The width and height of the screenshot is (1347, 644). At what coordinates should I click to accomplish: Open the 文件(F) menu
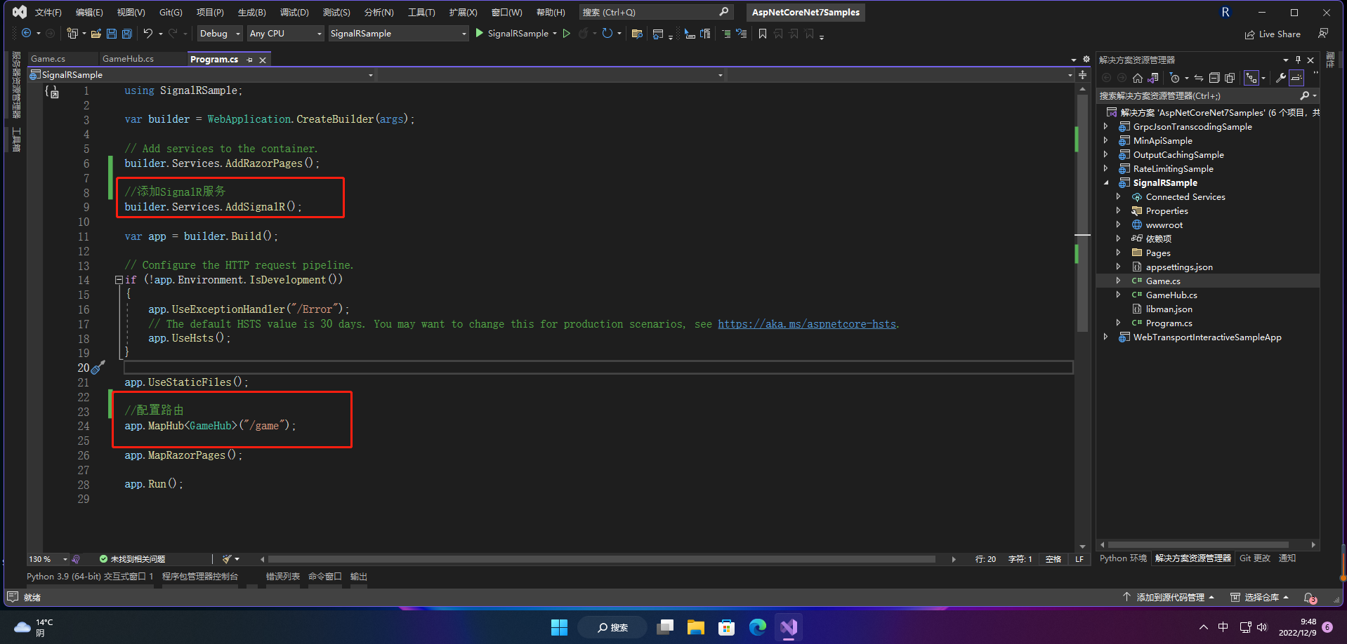click(x=48, y=12)
